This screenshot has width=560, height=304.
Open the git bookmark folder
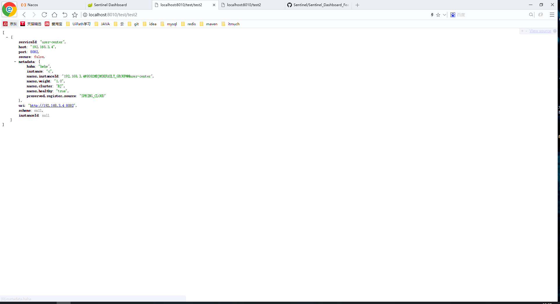(133, 24)
